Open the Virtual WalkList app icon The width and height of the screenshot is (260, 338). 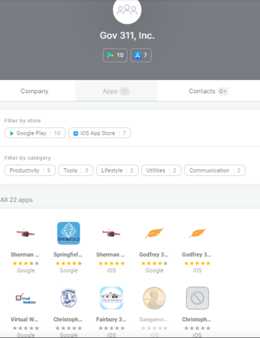(26, 298)
